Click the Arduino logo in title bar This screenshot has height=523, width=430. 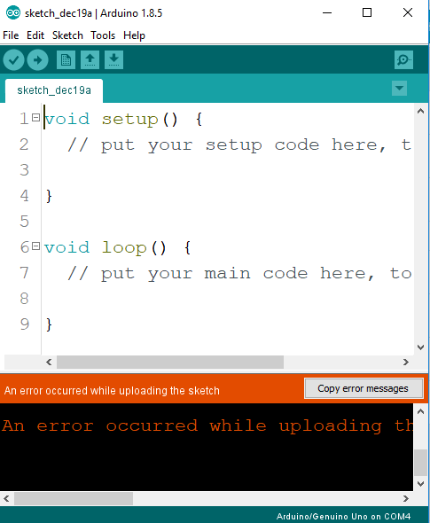13,13
